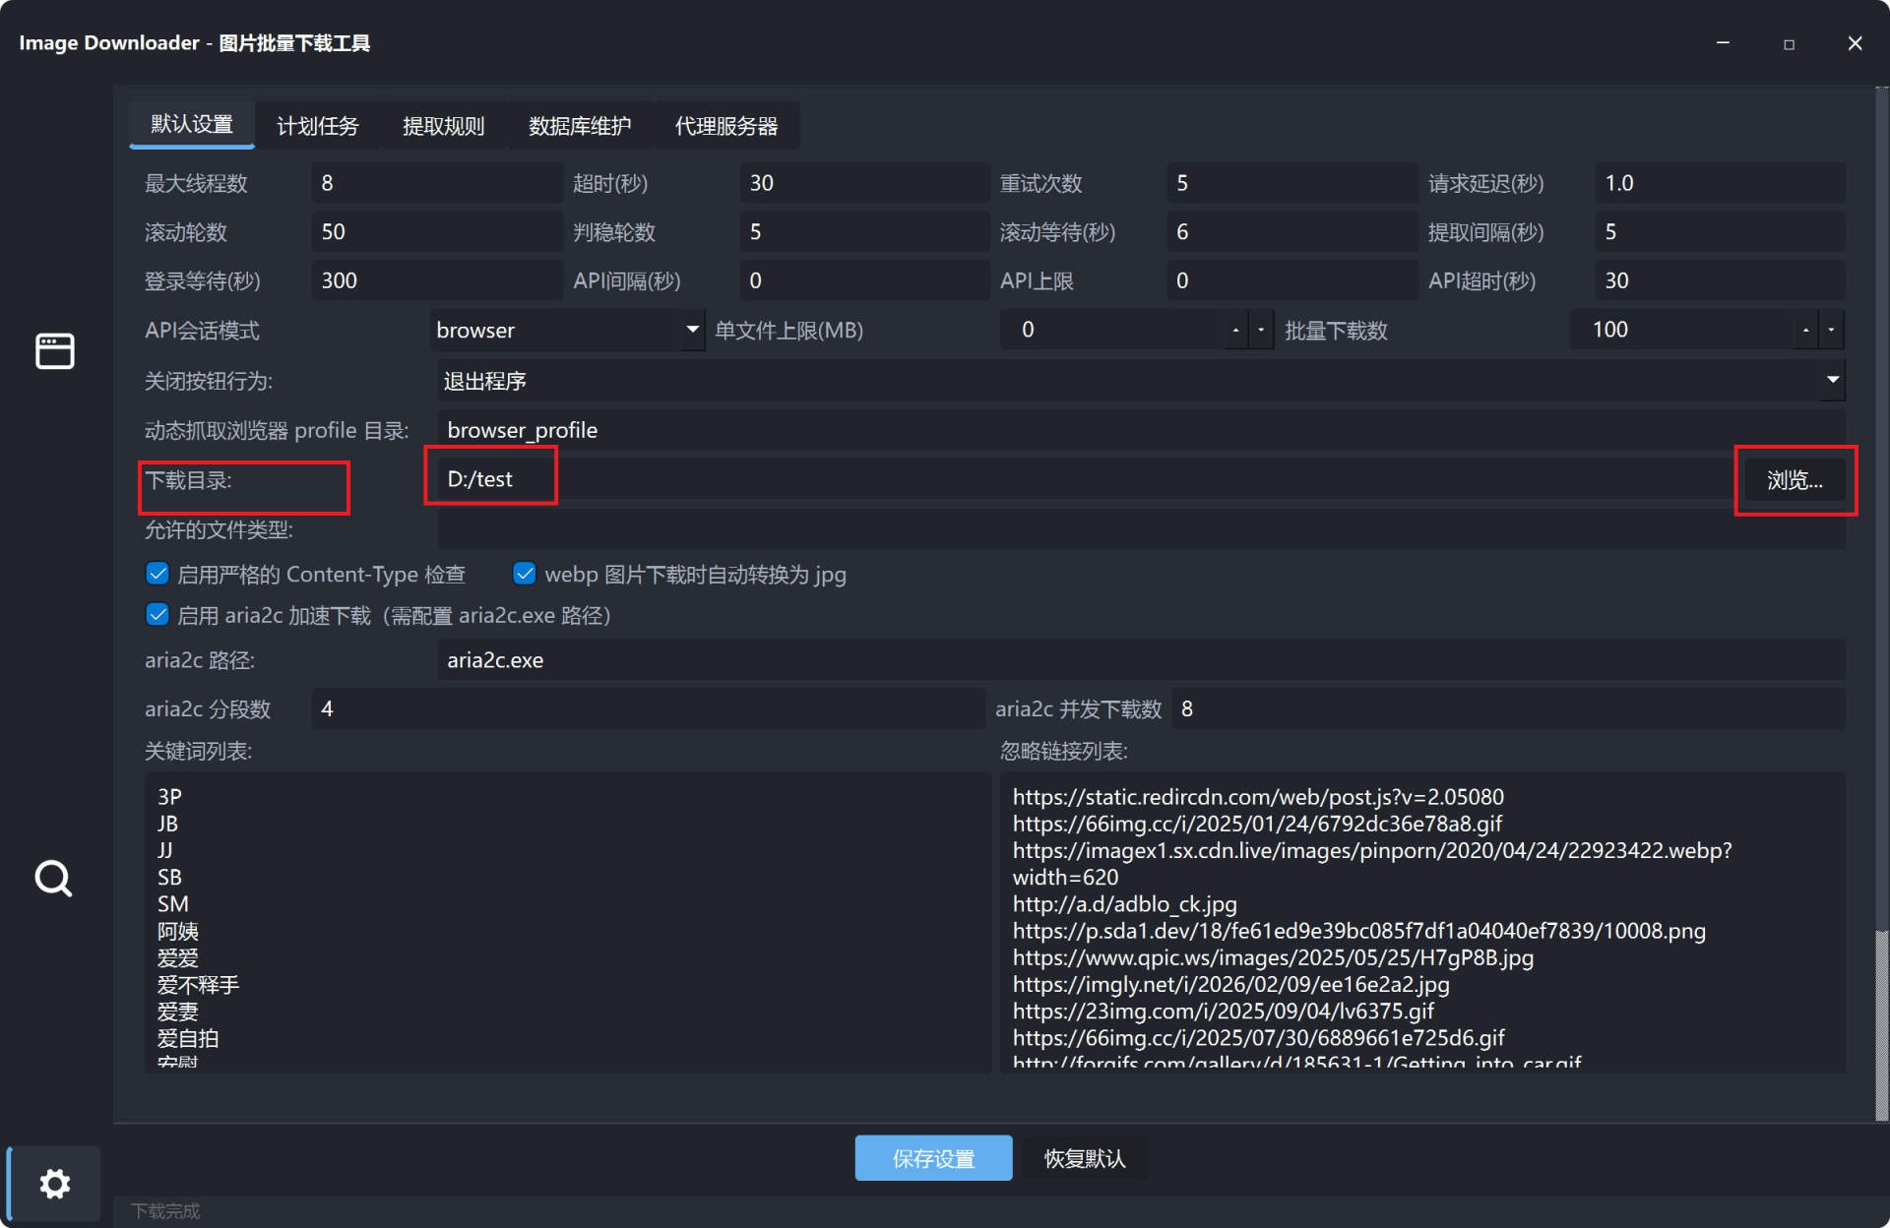Image resolution: width=1890 pixels, height=1228 pixels.
Task: Minimize the Image Downloader window
Action: point(1723,43)
